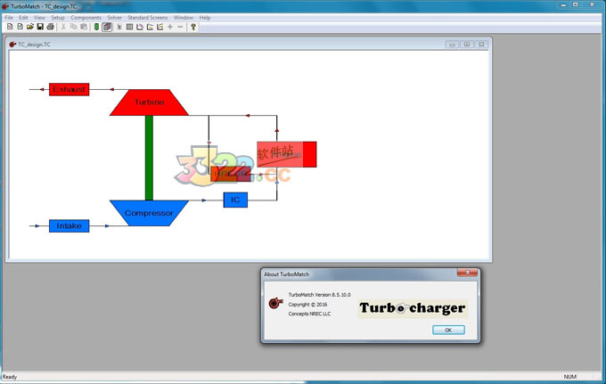Click the TC_design.TC child window icon
The image size is (606, 384).
coord(12,45)
